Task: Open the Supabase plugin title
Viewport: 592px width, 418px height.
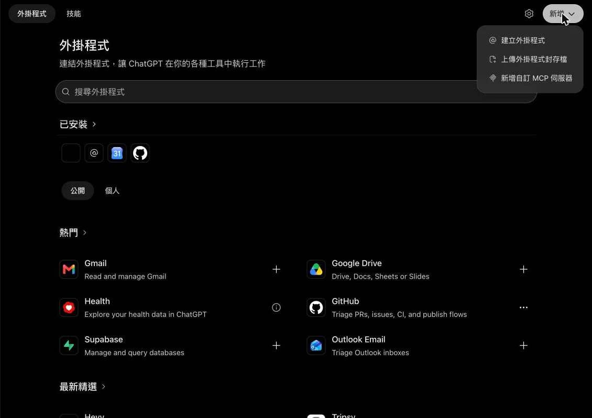Action: [103, 339]
